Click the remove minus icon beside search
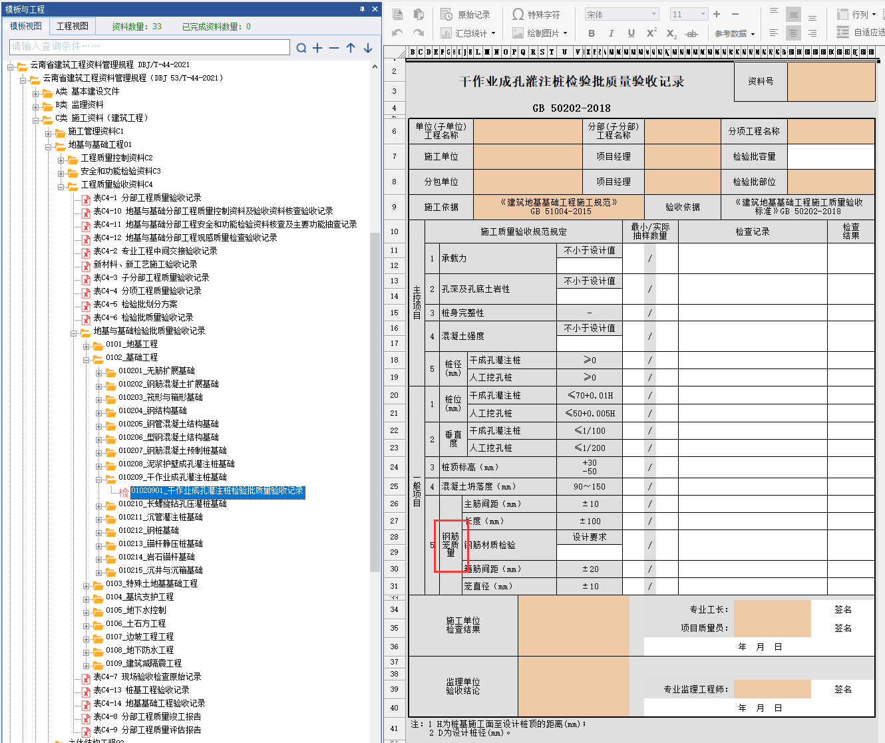 click(334, 48)
